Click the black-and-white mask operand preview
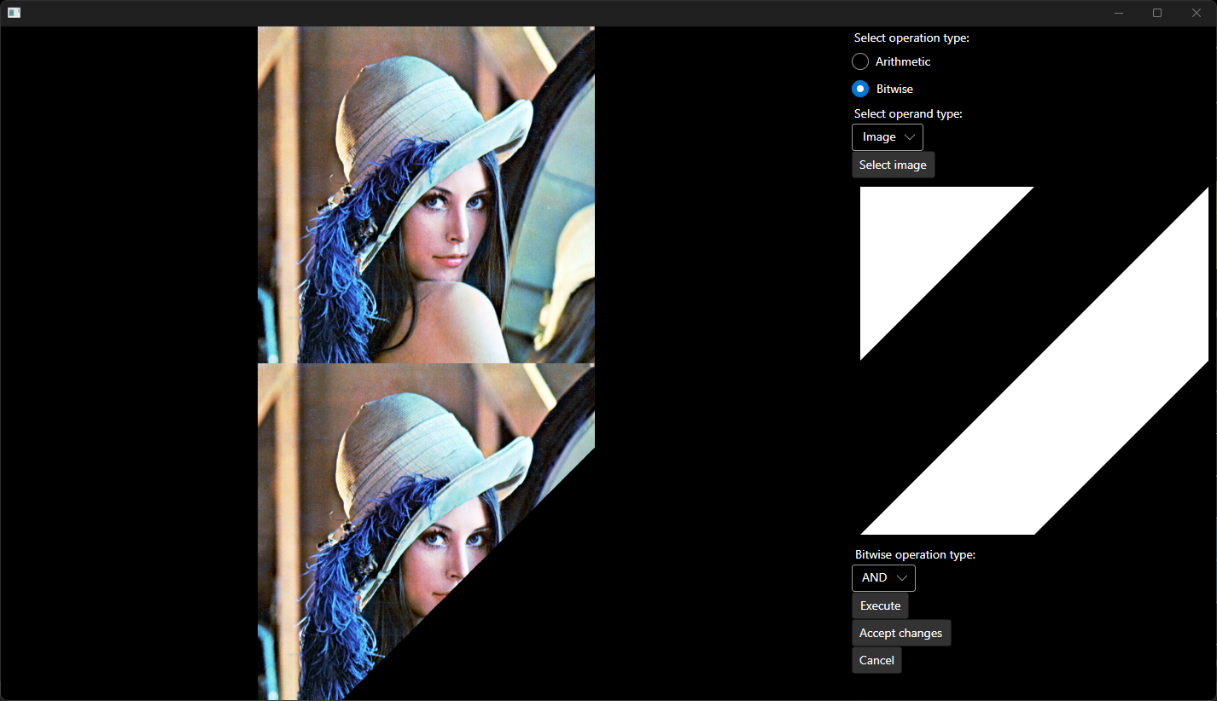 tap(1034, 361)
